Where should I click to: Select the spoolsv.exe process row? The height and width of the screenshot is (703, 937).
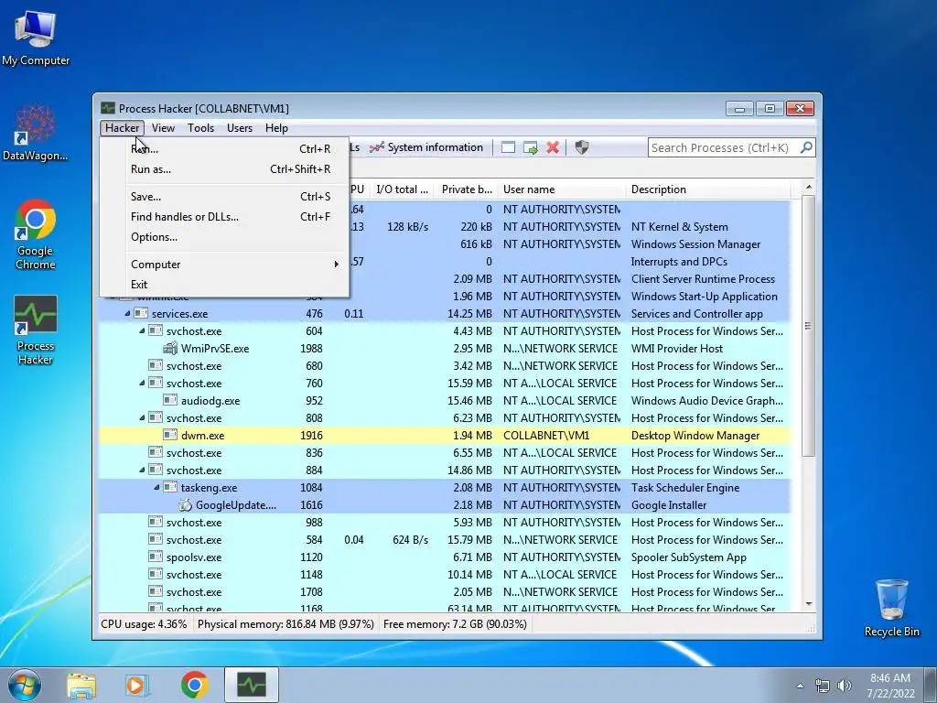pyautogui.click(x=446, y=557)
